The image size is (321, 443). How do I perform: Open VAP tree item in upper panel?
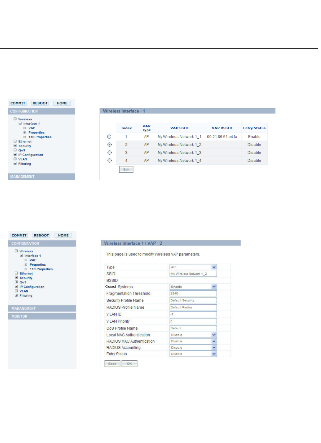[x=32, y=128]
